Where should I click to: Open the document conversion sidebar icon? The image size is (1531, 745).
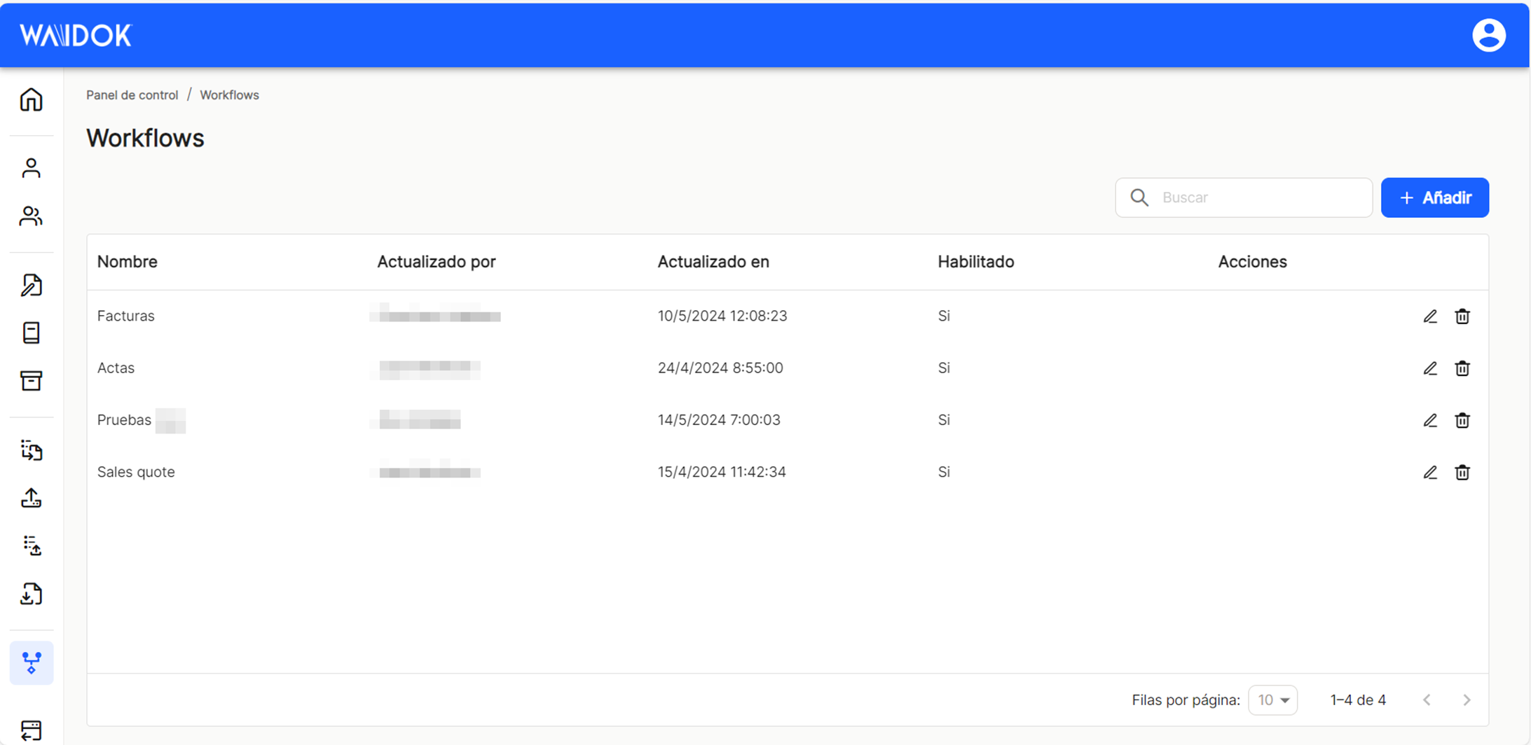[x=31, y=450]
